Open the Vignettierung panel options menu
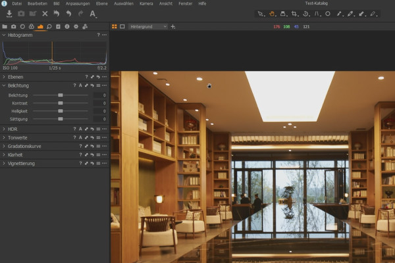 tap(104, 163)
